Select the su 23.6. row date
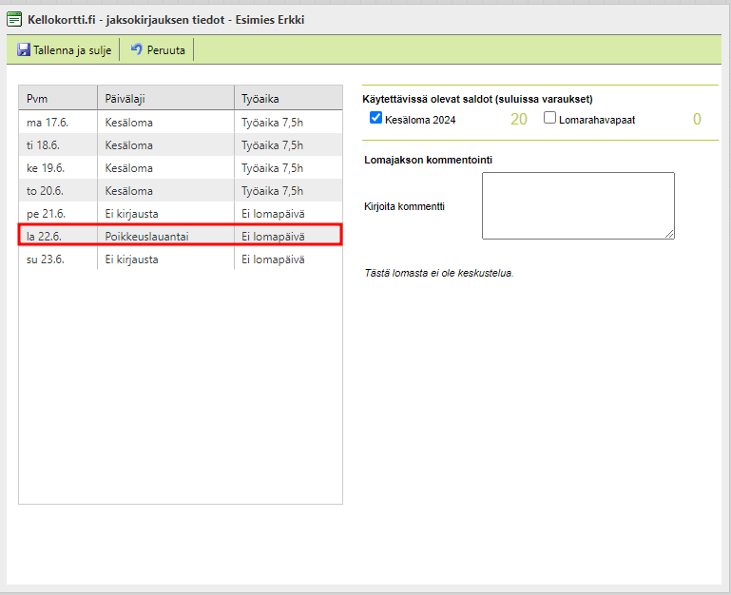Image resolution: width=731 pixels, height=595 pixels. pos(48,259)
